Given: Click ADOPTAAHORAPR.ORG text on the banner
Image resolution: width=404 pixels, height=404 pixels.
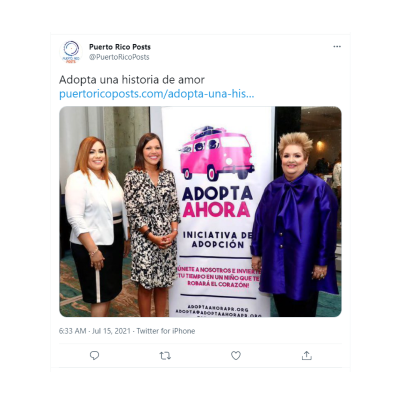Looking at the screenshot, I should (218, 308).
